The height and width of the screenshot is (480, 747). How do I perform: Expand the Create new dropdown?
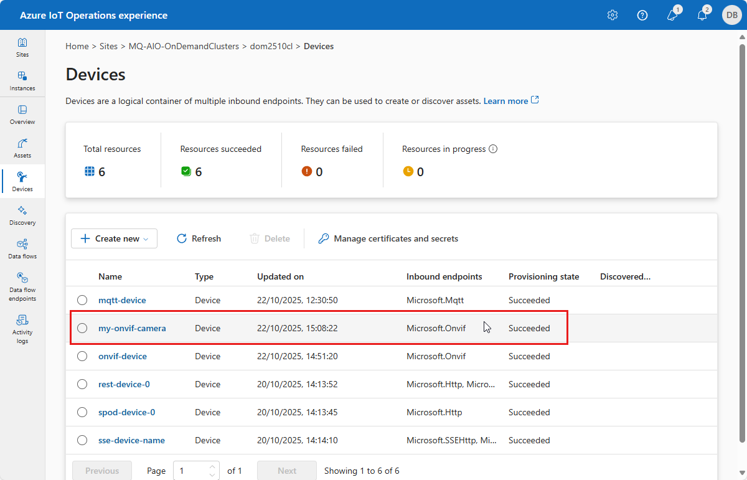pyautogui.click(x=114, y=238)
